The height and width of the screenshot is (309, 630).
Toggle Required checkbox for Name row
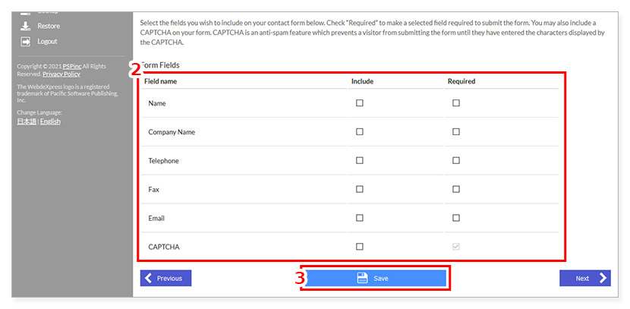(x=456, y=103)
